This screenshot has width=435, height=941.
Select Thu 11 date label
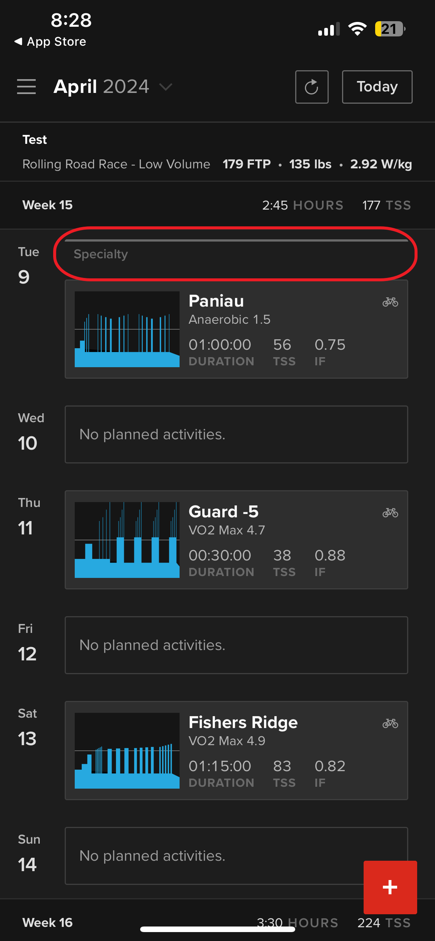pyautogui.click(x=28, y=515)
